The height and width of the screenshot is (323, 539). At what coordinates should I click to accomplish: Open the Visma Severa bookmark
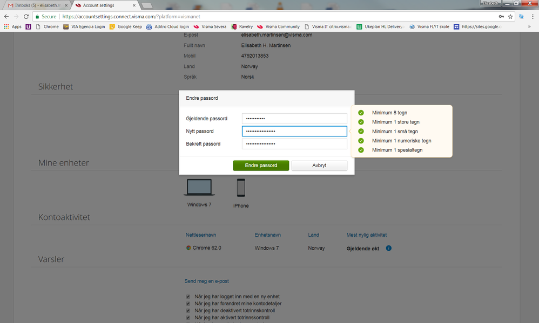pos(210,26)
